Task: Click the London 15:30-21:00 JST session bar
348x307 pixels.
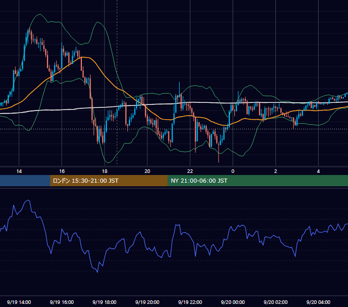Action: pyautogui.click(x=108, y=181)
